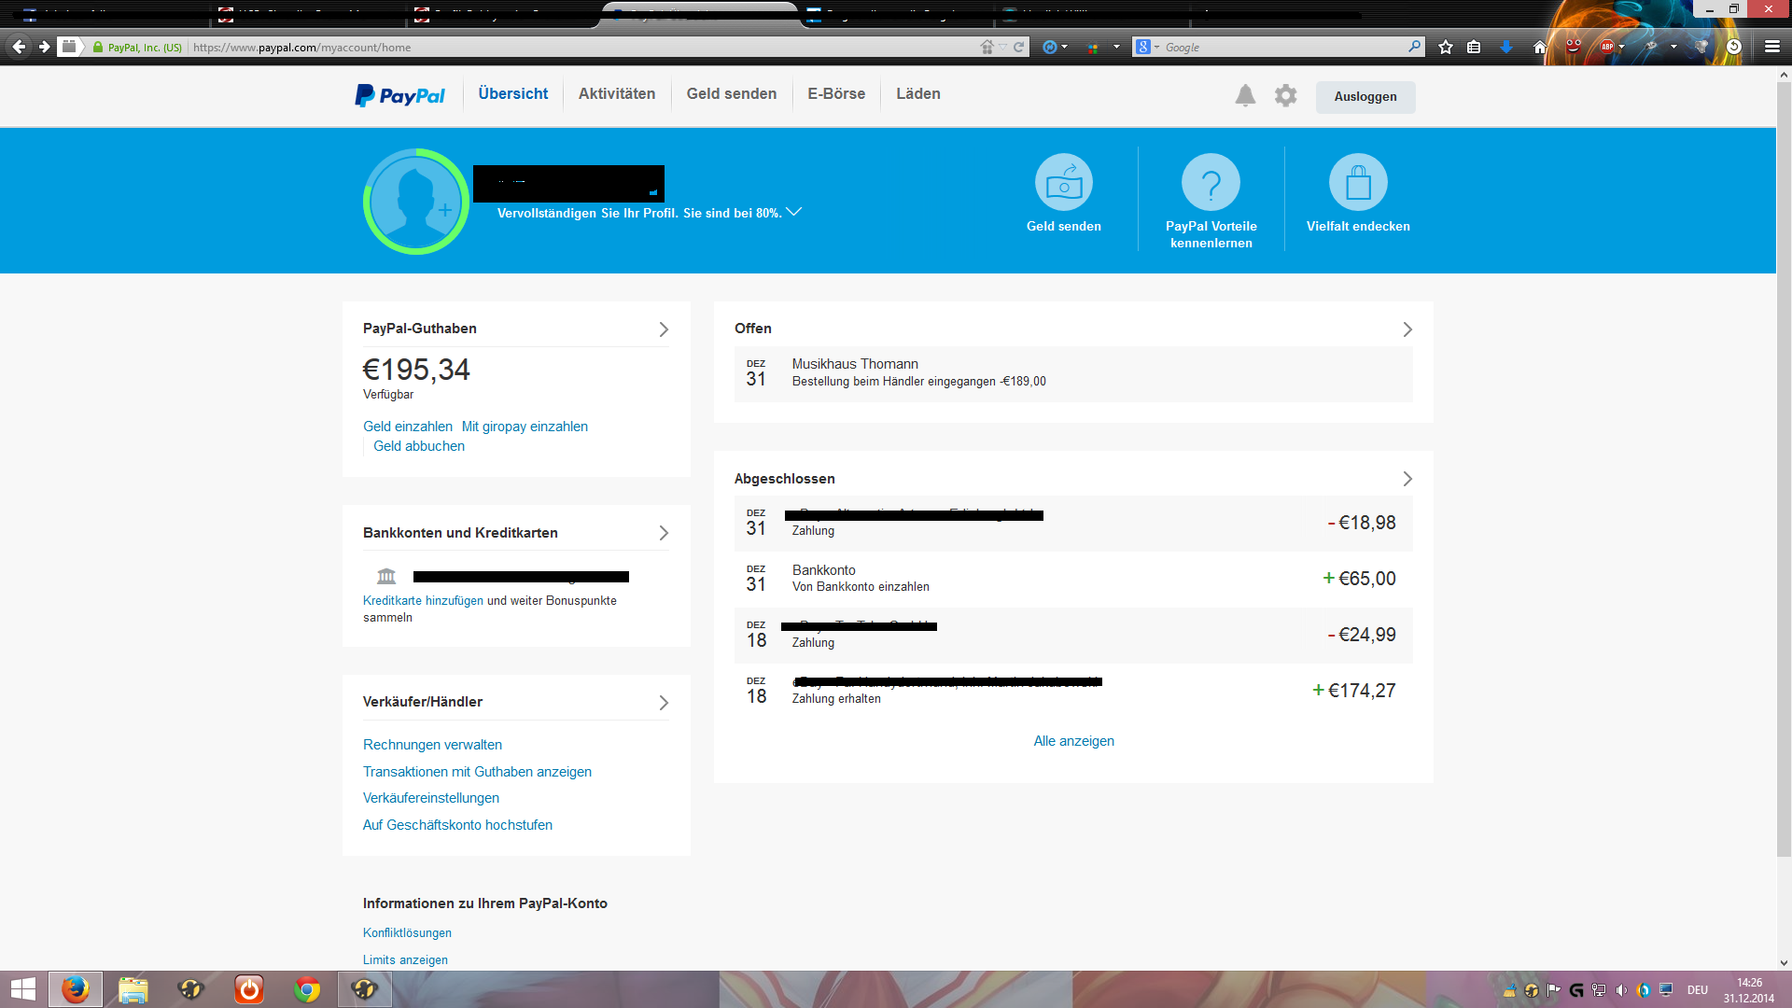The image size is (1792, 1008).
Task: Open Limits anzeigen link
Action: point(405,959)
